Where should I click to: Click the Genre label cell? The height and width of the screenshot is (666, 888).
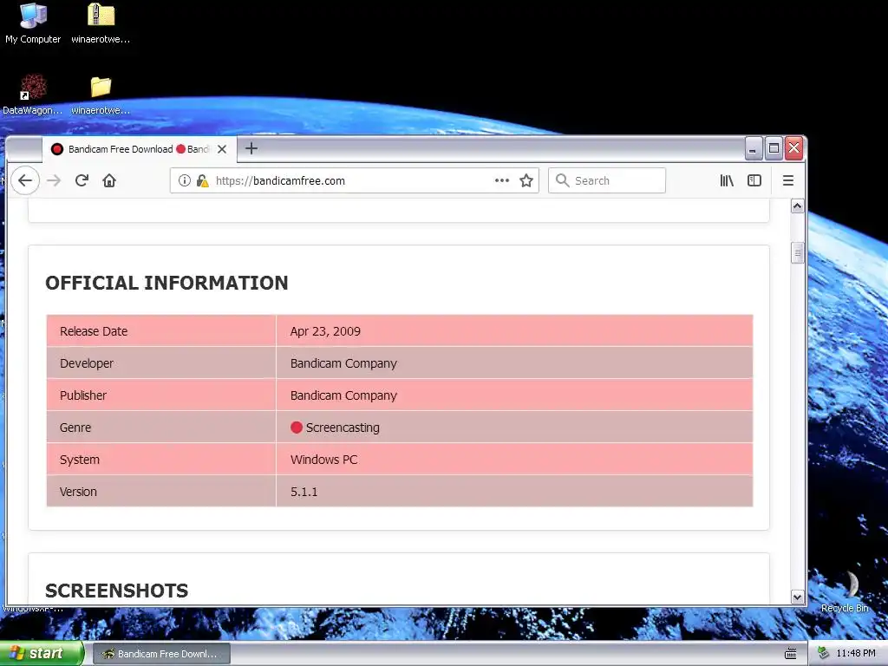click(161, 428)
